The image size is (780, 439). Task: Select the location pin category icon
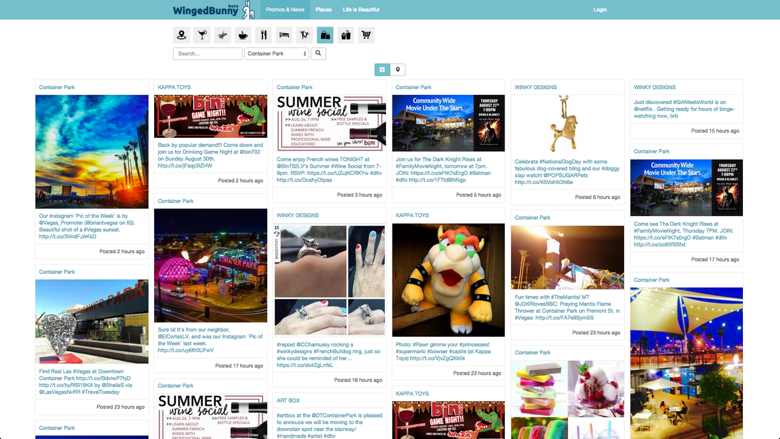[181, 35]
